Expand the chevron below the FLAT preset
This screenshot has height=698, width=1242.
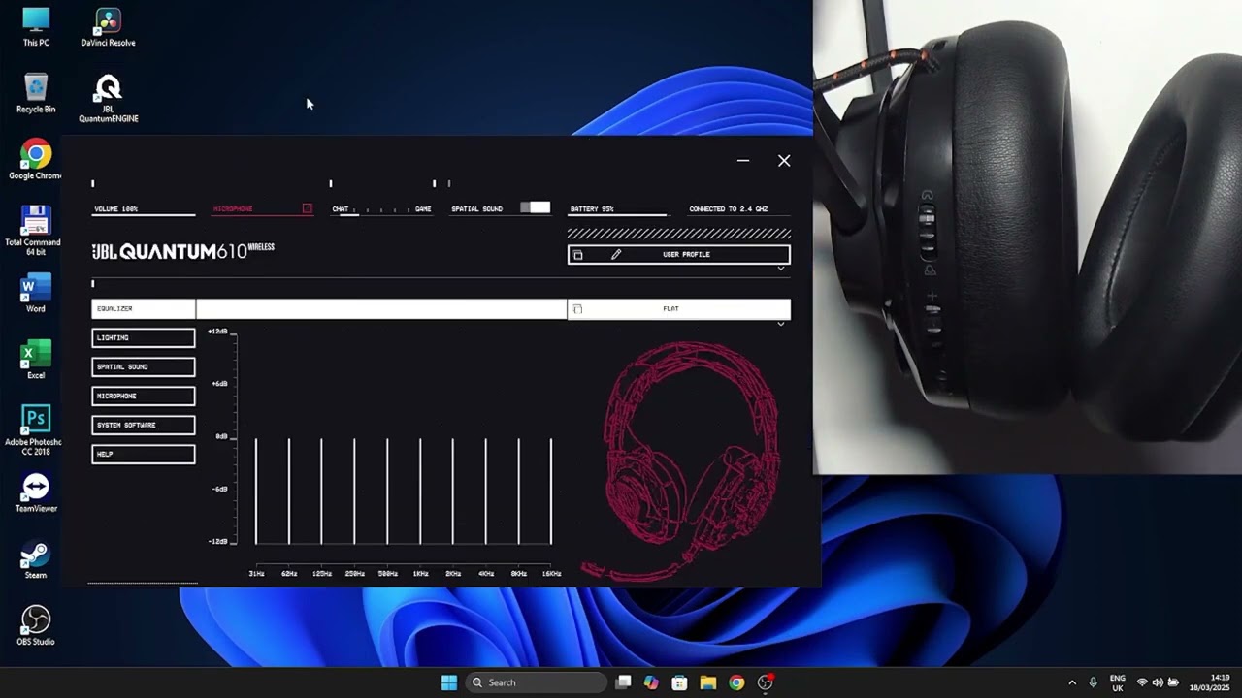[781, 324]
